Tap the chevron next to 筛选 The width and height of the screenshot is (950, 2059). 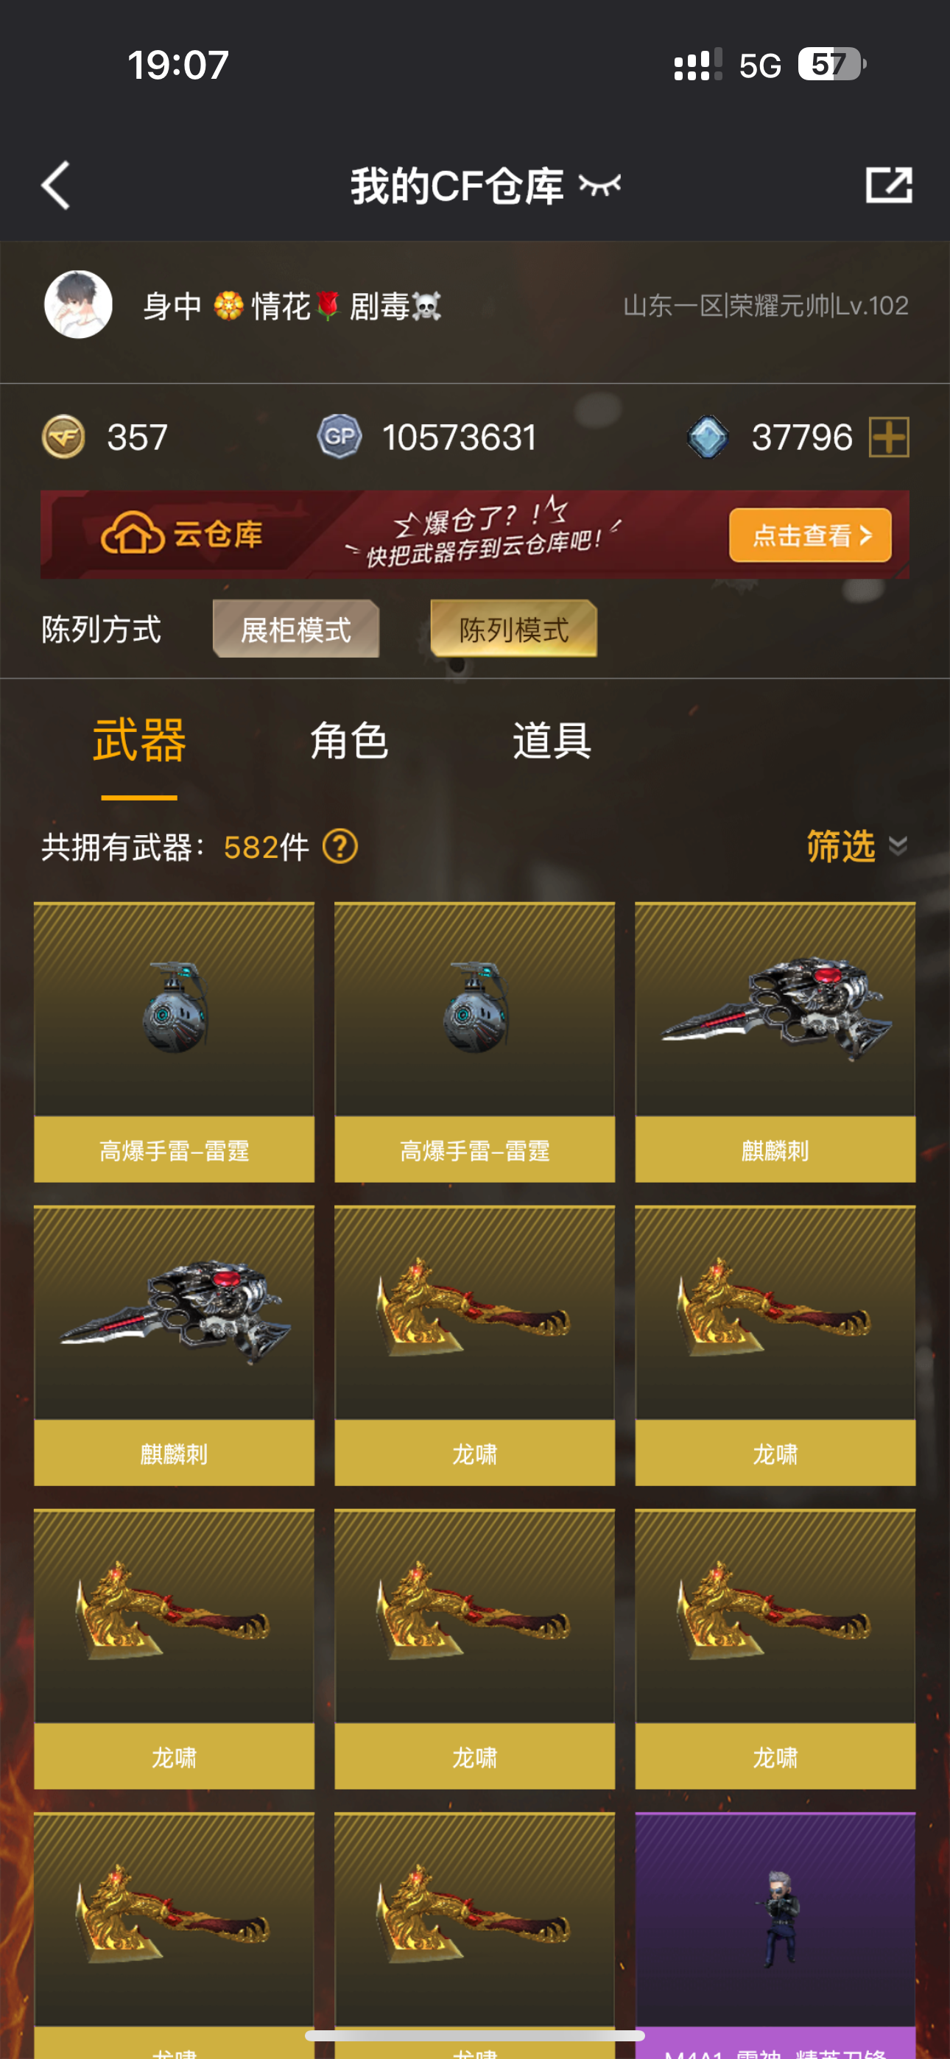click(898, 846)
